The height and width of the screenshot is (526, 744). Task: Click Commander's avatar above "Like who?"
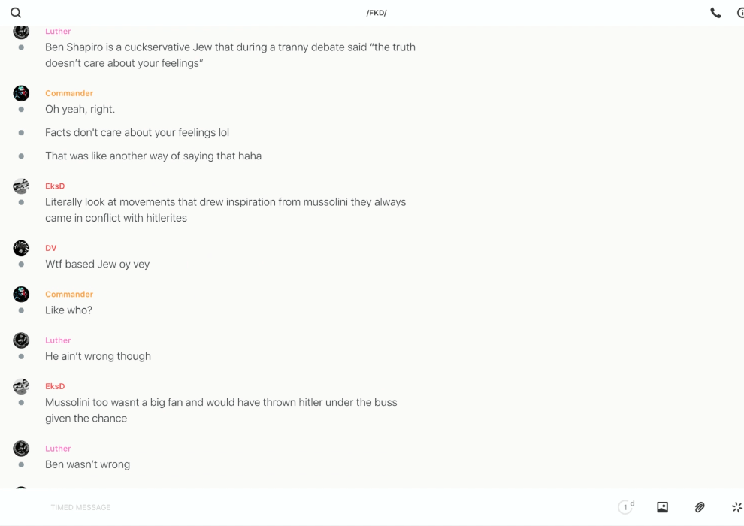[21, 294]
